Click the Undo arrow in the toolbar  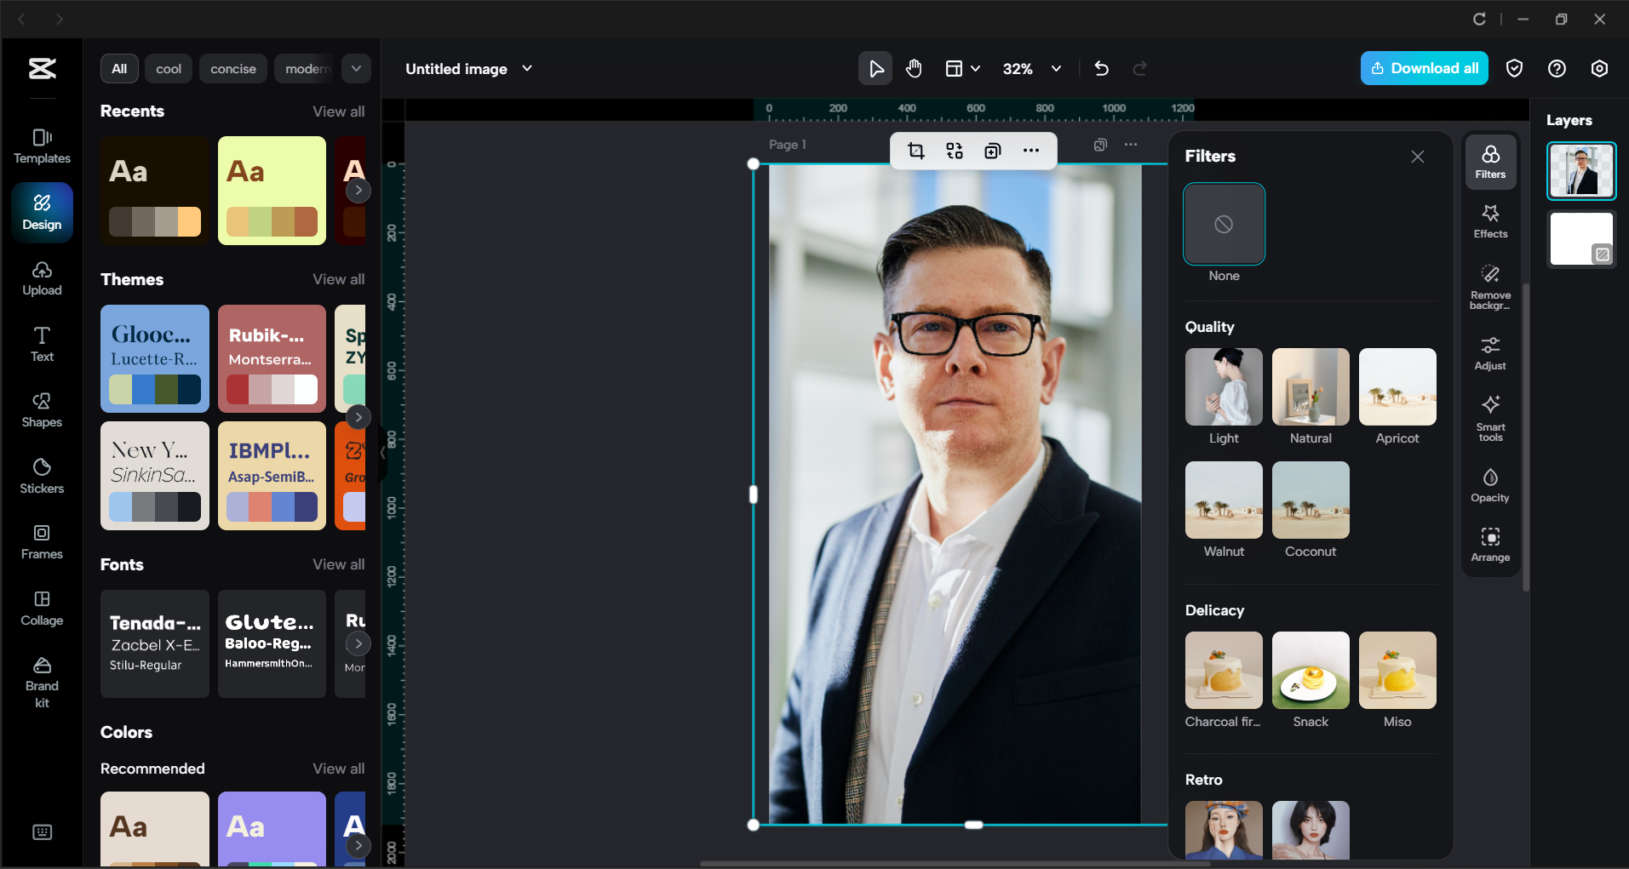[1101, 68]
